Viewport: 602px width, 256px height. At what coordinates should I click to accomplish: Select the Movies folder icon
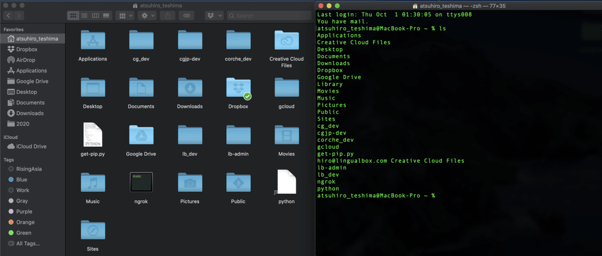[286, 135]
